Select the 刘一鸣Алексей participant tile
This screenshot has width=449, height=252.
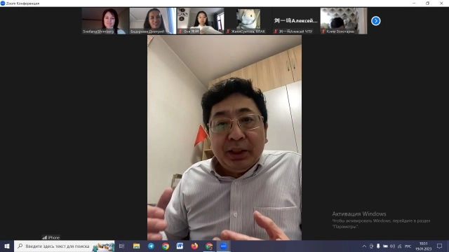tap(296, 21)
